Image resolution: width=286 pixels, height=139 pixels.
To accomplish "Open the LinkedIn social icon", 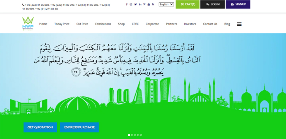I will tap(140, 4).
